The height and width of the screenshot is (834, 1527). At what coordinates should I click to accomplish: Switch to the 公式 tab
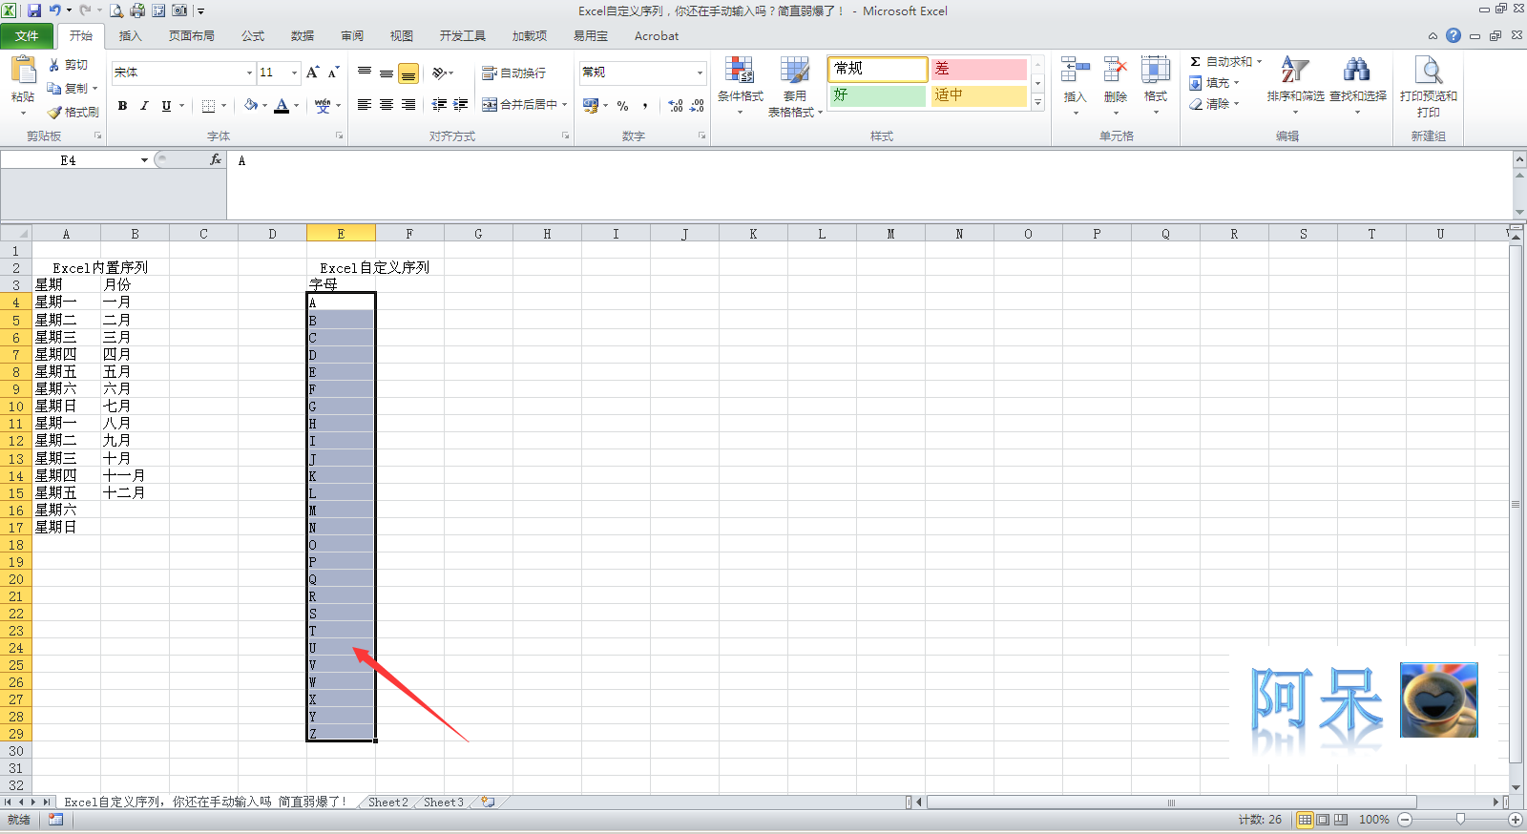(252, 36)
